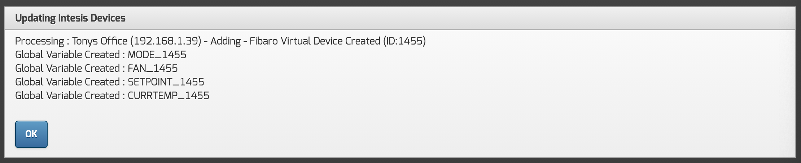Click "Global Variable Created" label before MODE_1455
801x163 pixels.
click(67, 55)
